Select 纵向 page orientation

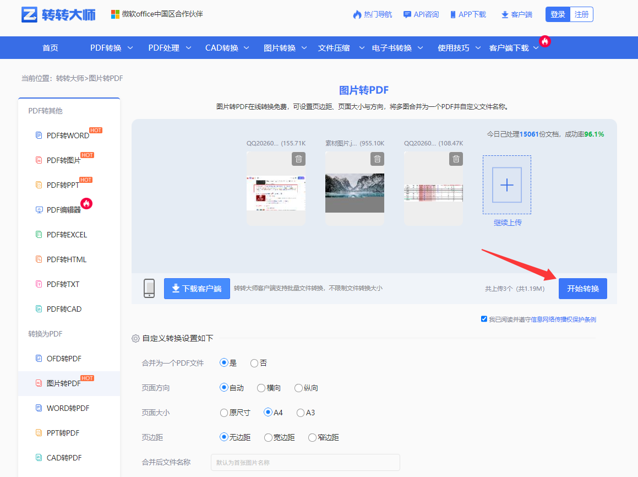coord(299,388)
